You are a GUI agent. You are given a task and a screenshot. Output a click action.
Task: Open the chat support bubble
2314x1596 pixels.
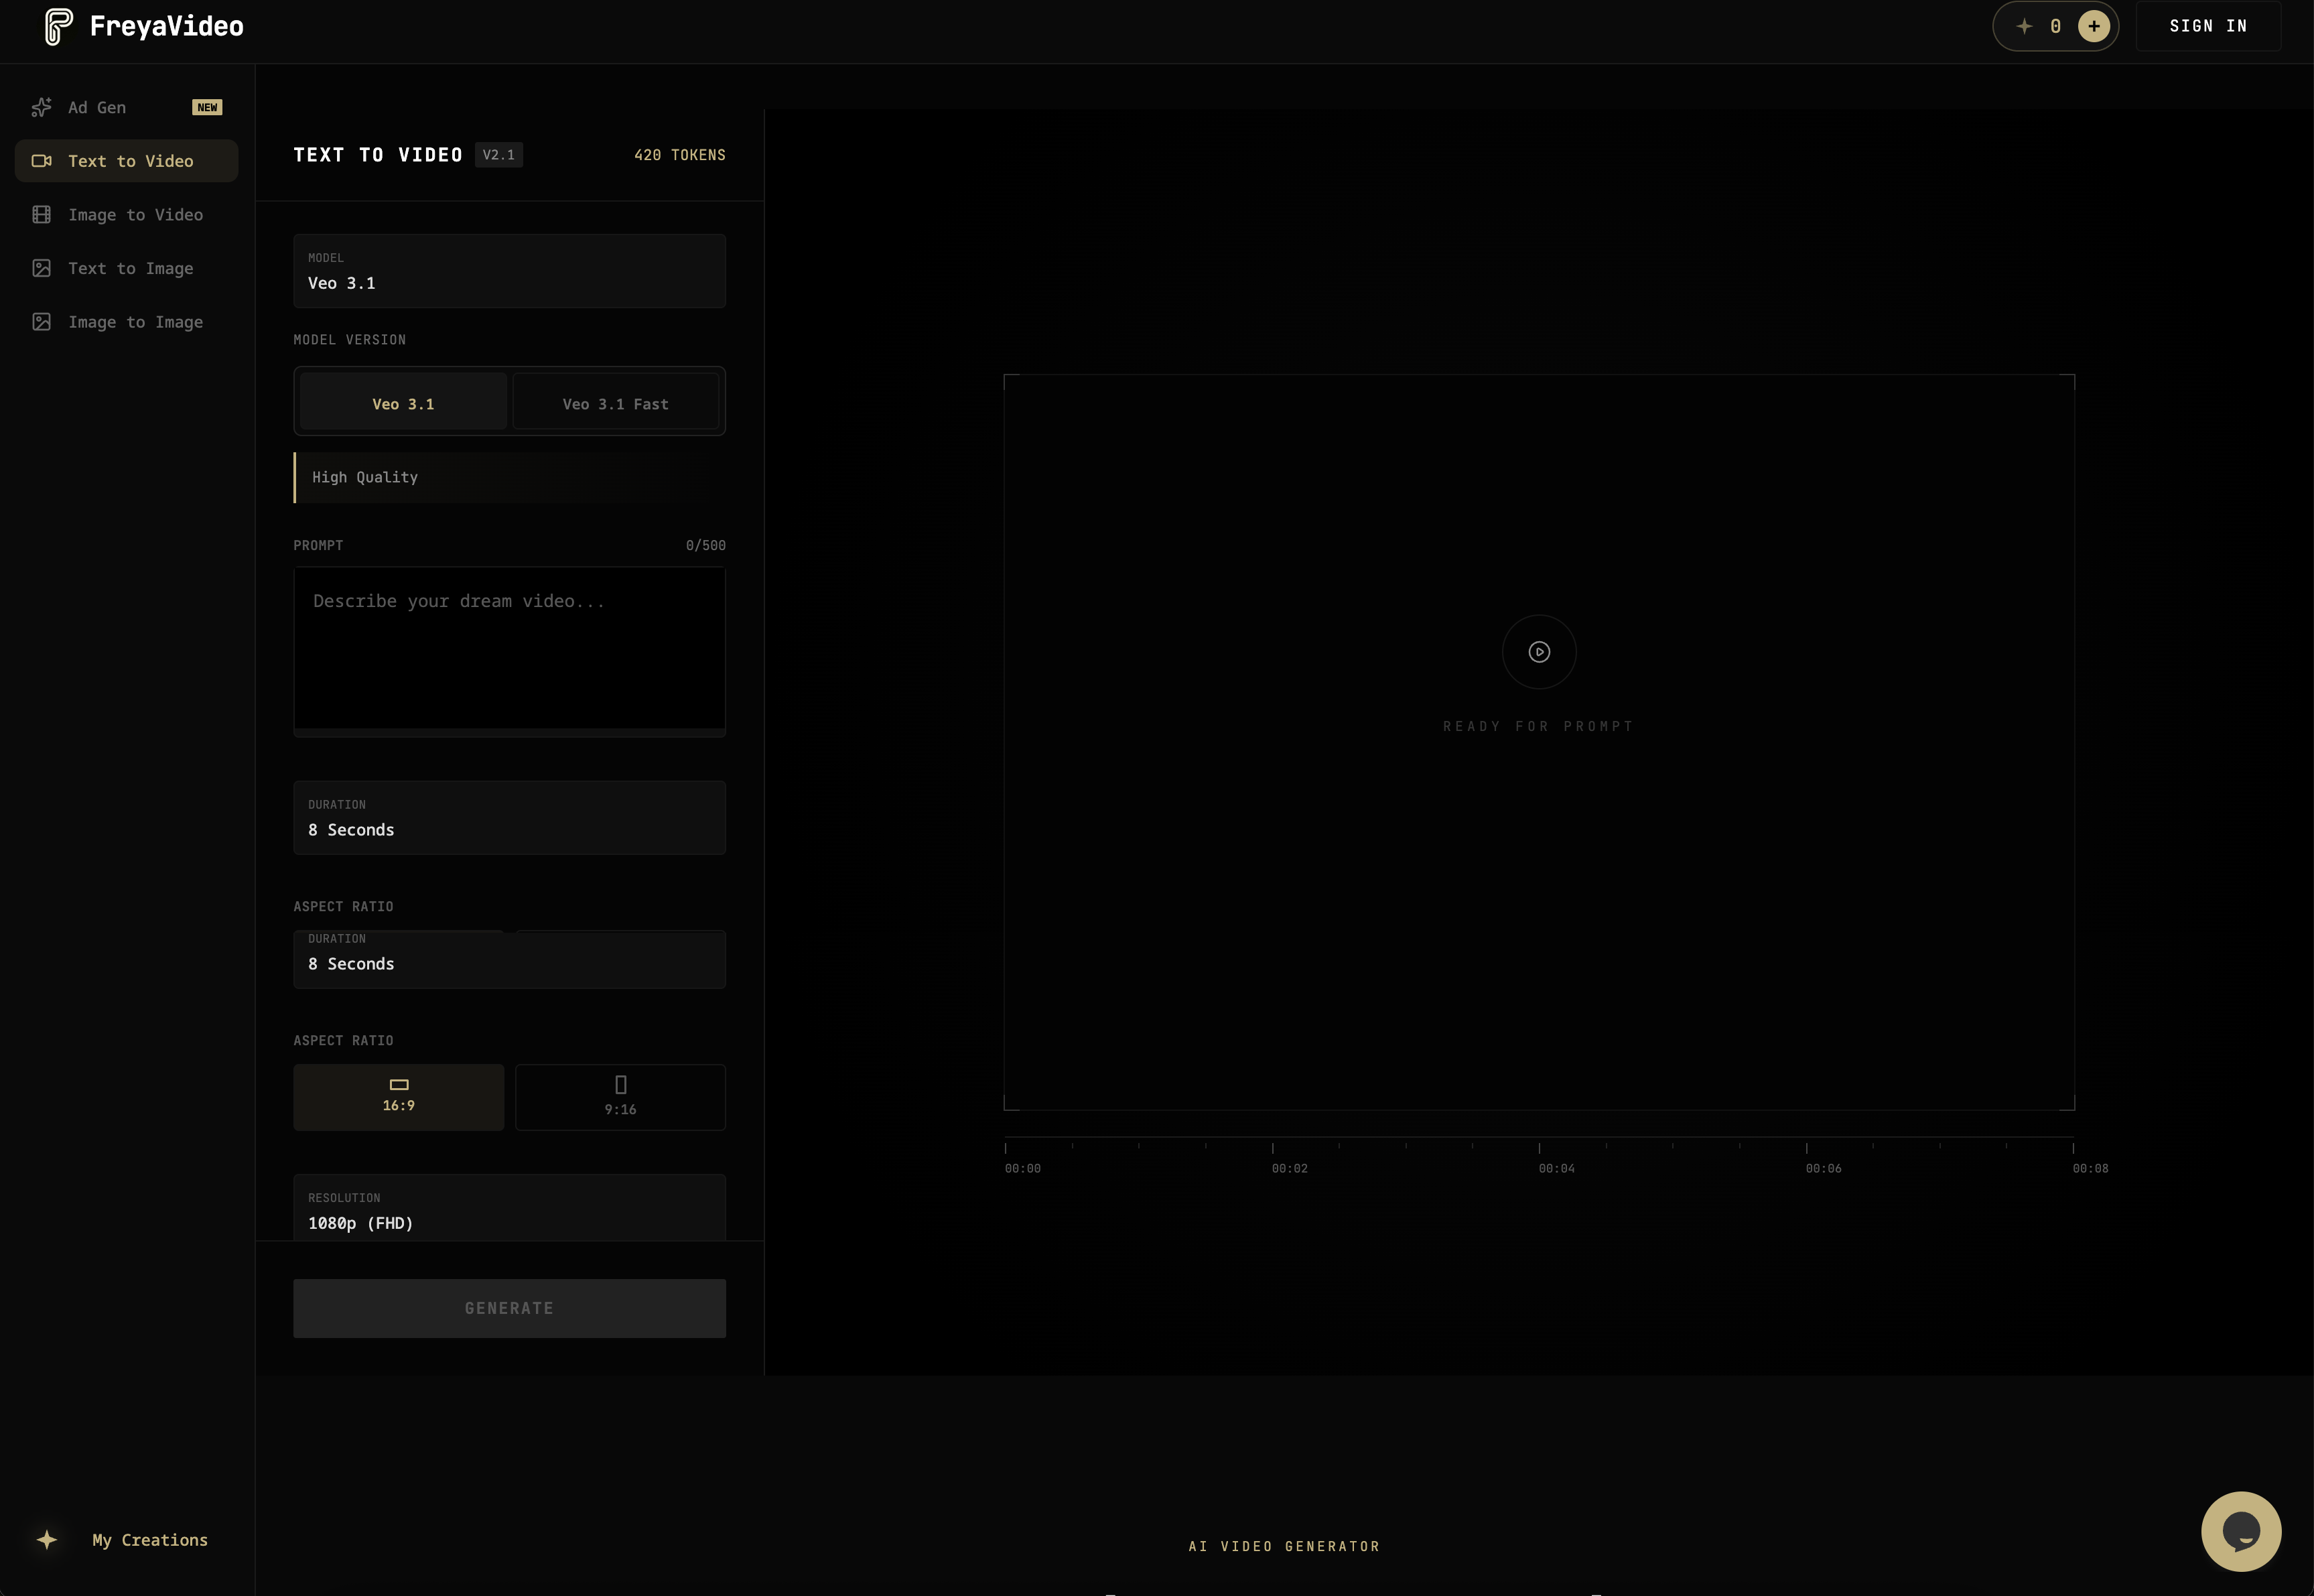pos(2241,1530)
